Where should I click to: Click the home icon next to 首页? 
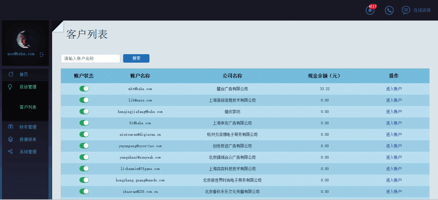click(x=11, y=74)
